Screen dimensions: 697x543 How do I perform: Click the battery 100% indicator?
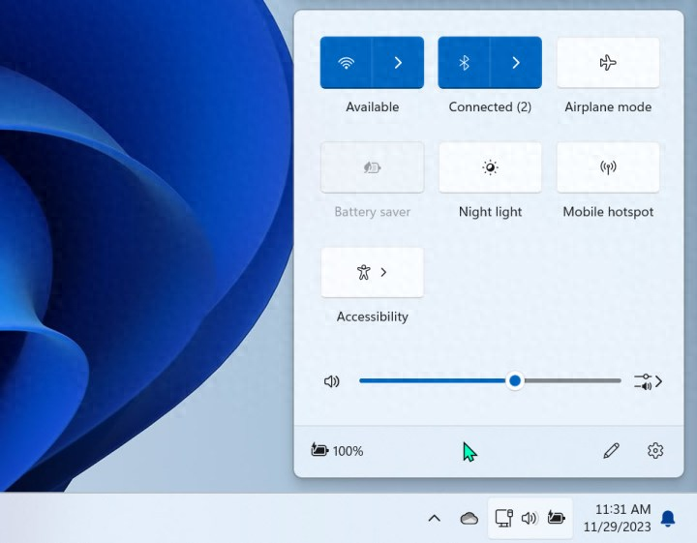tap(337, 450)
